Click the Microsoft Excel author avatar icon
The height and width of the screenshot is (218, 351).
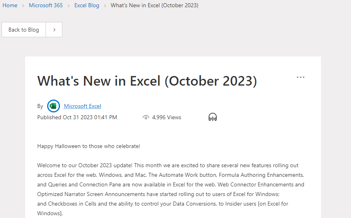click(54, 106)
